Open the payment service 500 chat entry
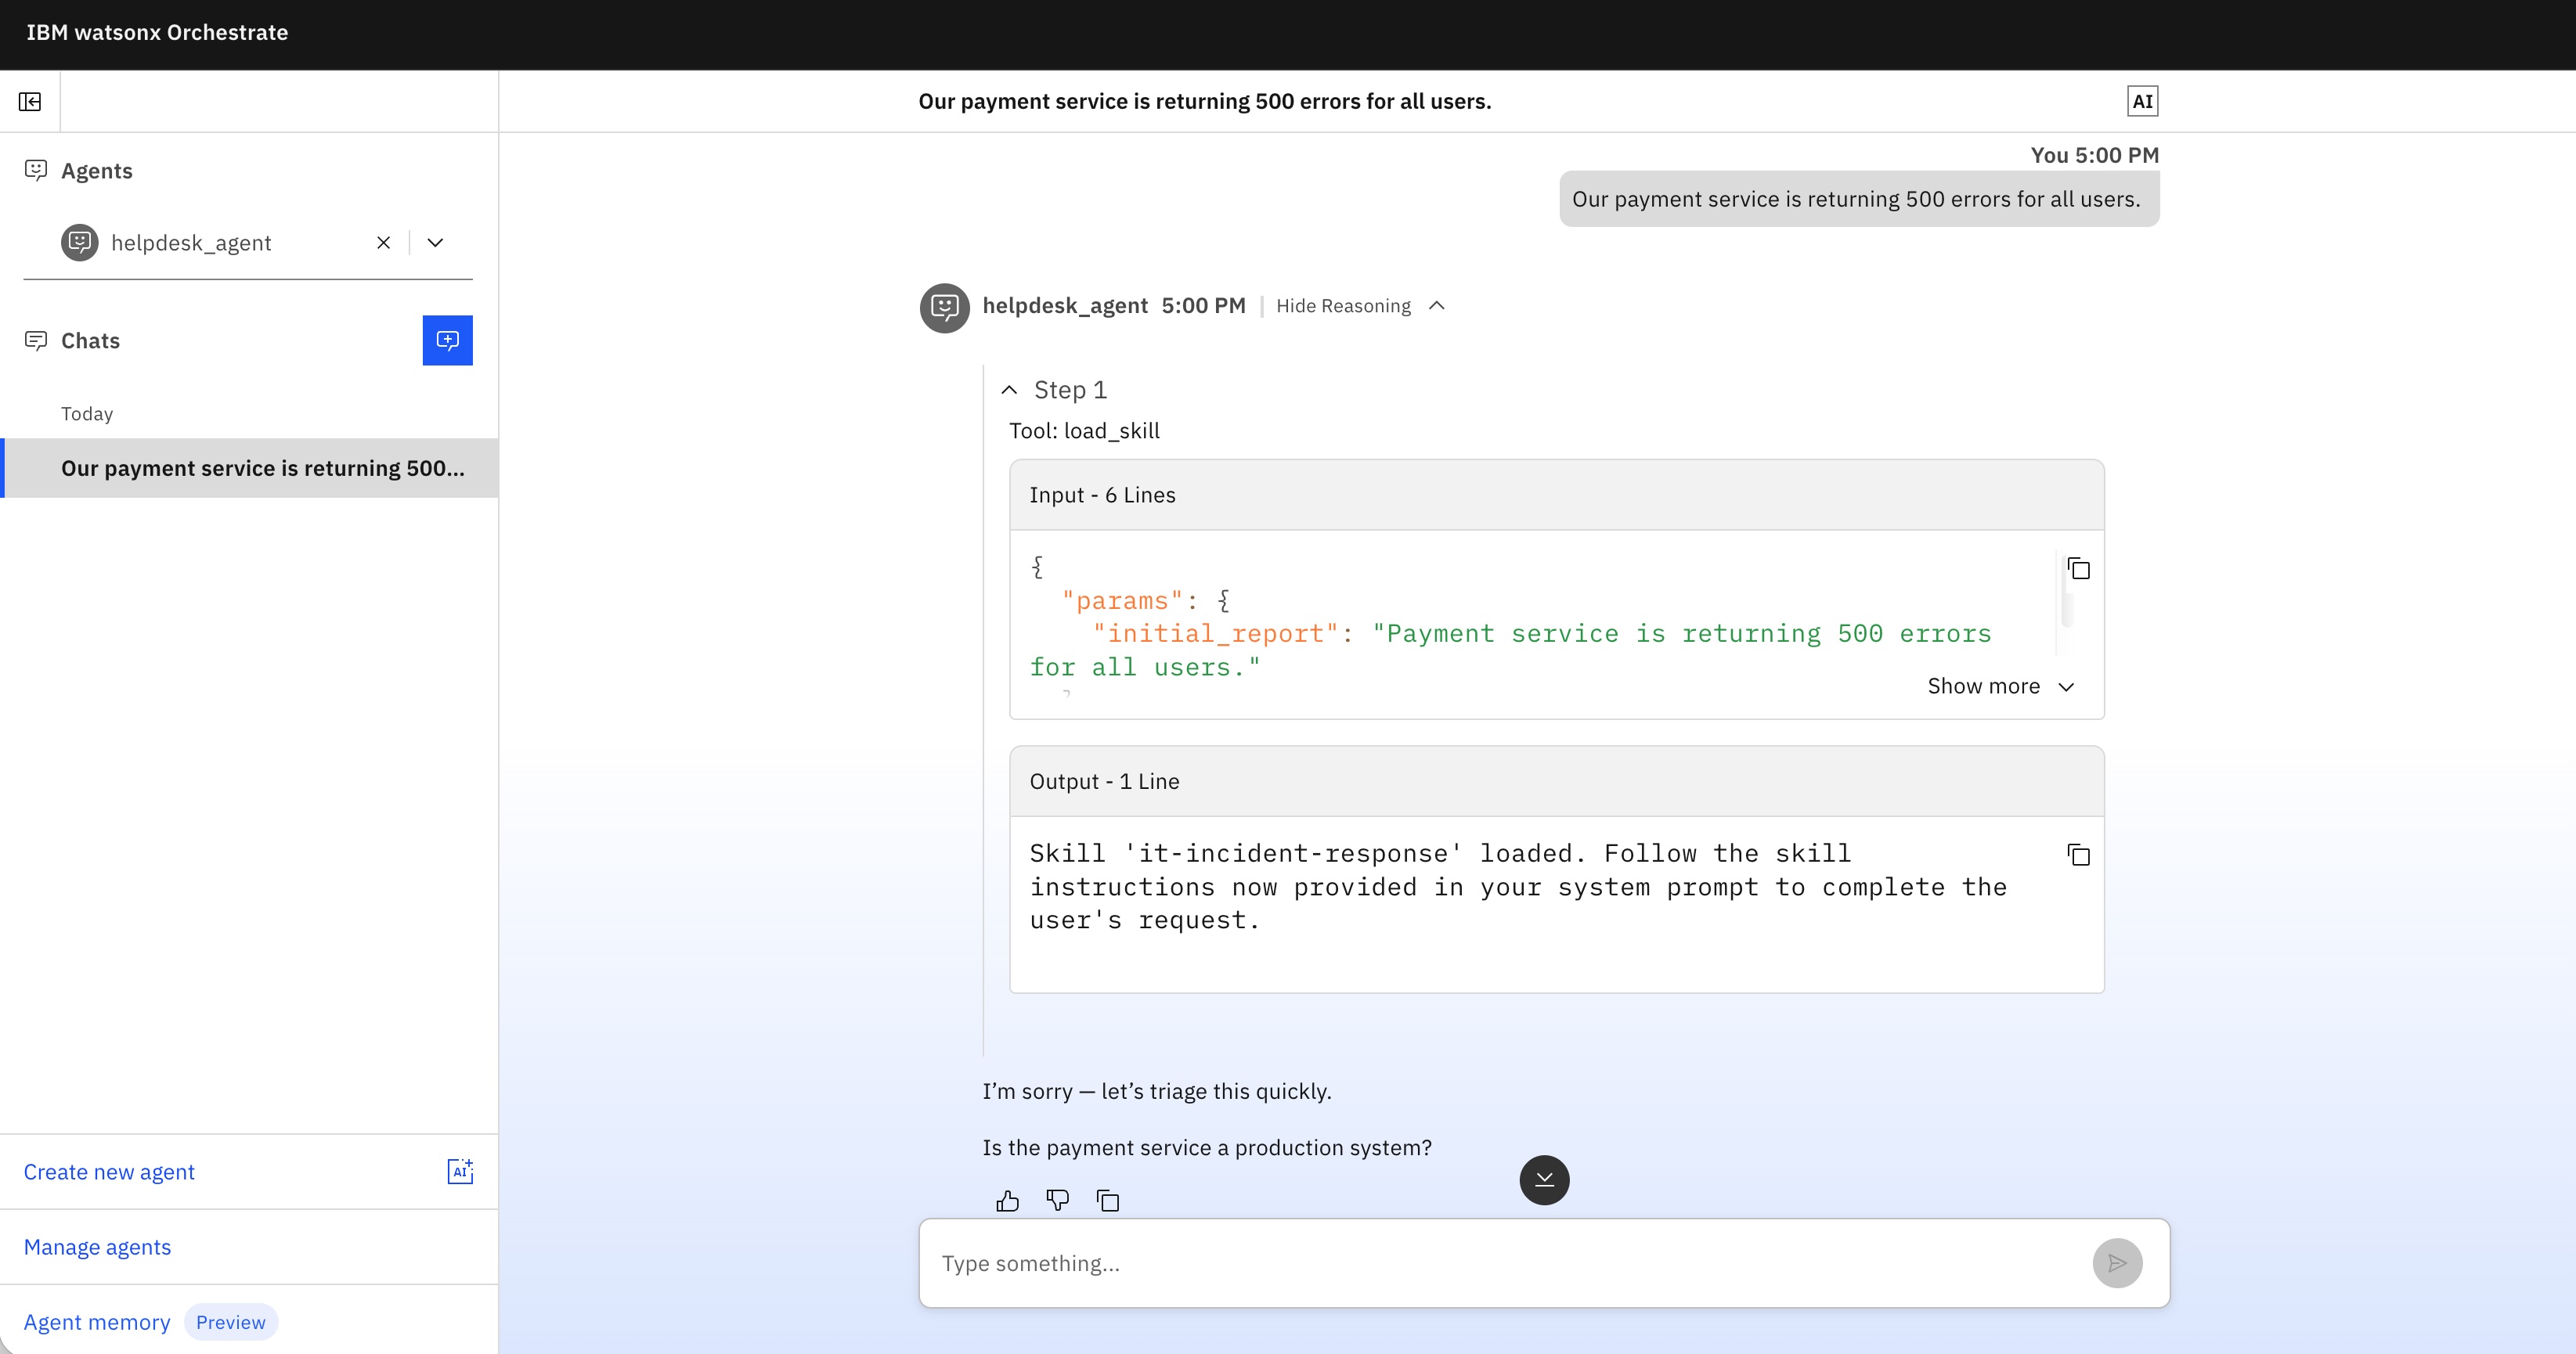The image size is (2576, 1354). point(250,468)
